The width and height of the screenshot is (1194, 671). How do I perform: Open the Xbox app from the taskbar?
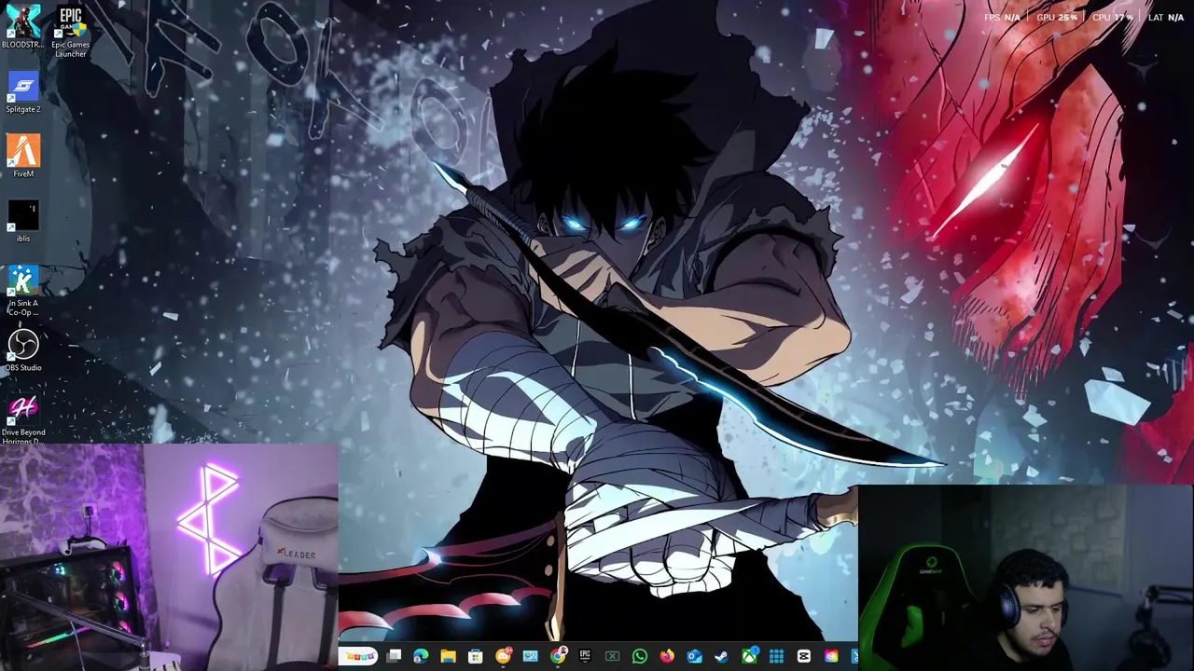tap(749, 657)
